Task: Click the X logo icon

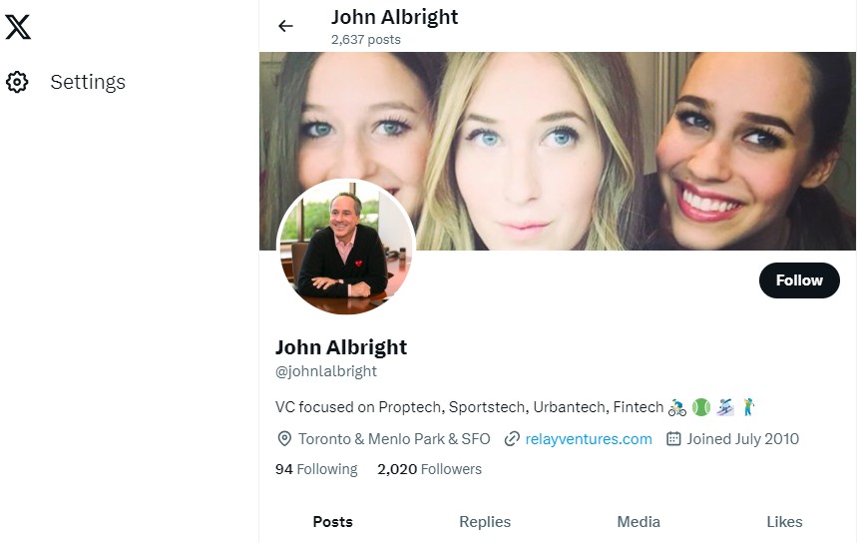Action: point(18,27)
